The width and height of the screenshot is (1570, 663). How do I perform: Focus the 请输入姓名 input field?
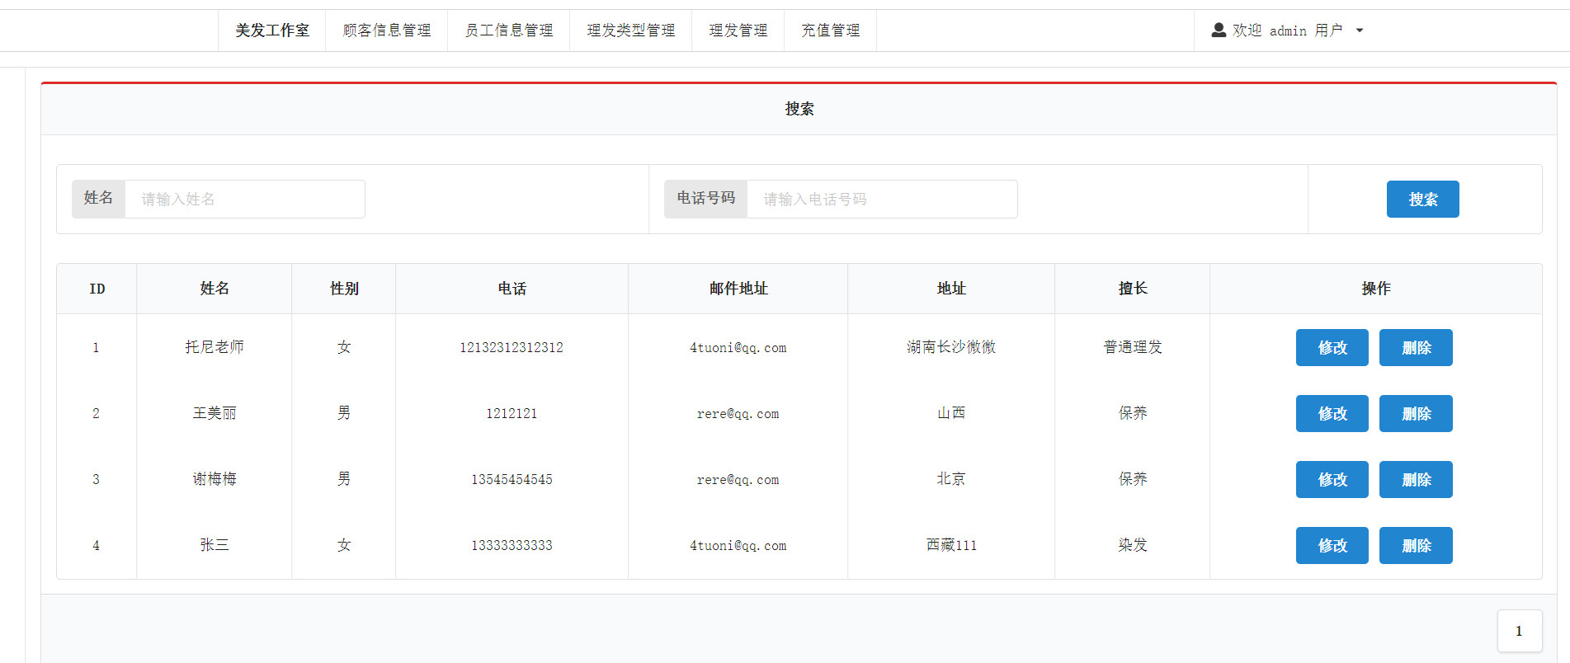click(x=245, y=199)
